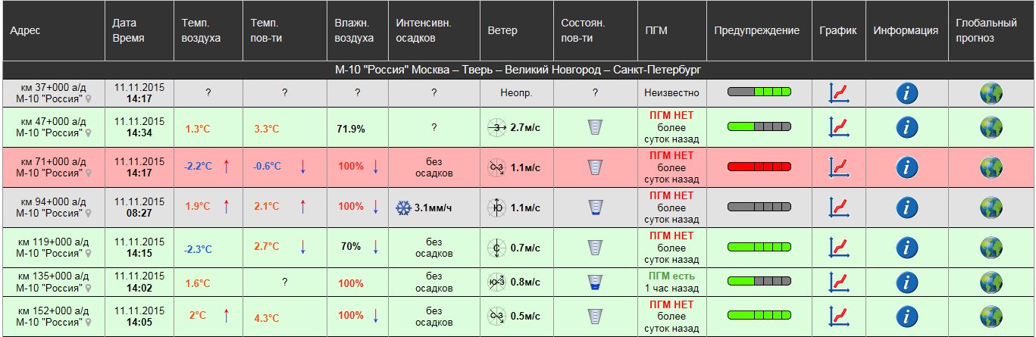Sort by the Адрес column header

pos(25,31)
